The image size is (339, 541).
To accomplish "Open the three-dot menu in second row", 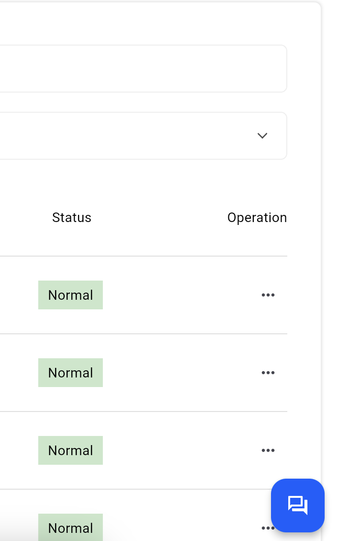I will [268, 373].
